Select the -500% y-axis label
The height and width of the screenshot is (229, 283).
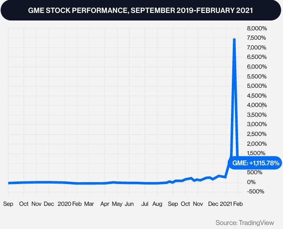[255, 192]
